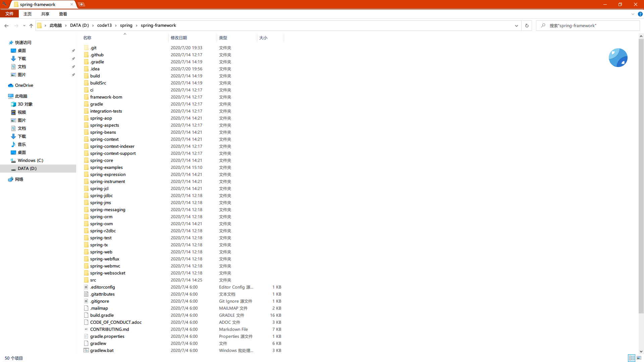
Task: Select the spring-webmvc folder
Action: 105,266
